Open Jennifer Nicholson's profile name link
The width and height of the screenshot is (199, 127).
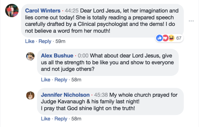pyautogui.click(x=65, y=95)
